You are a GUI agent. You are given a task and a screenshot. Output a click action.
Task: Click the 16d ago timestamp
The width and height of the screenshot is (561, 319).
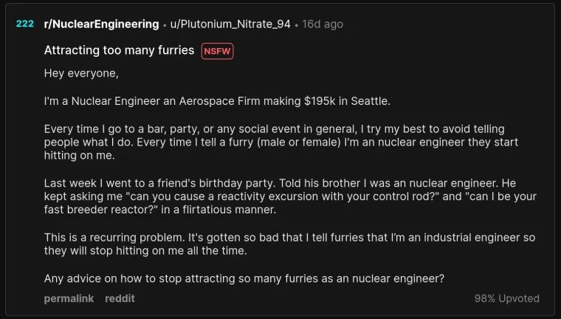pyautogui.click(x=323, y=24)
